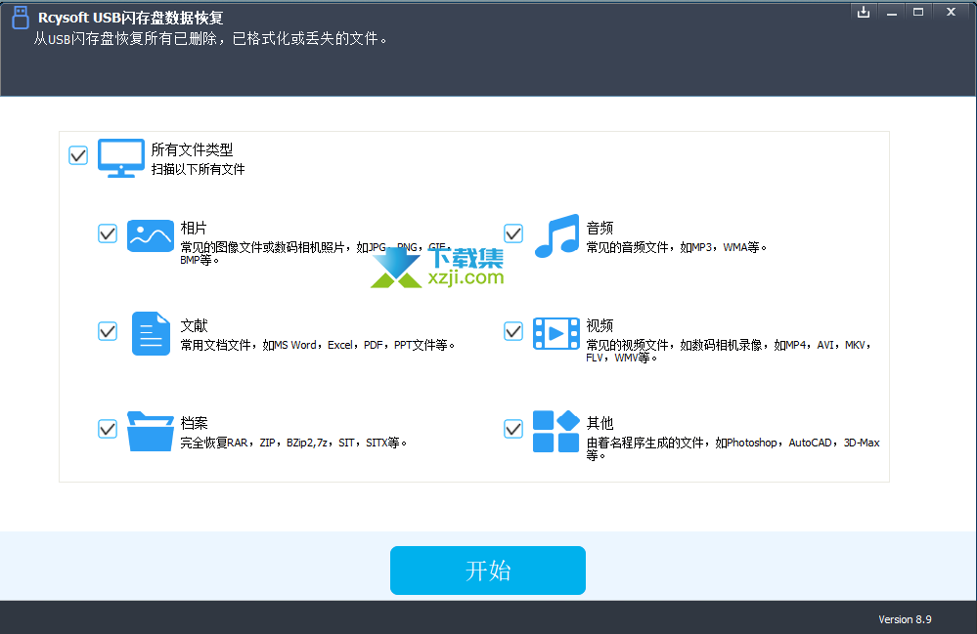Image resolution: width=977 pixels, height=634 pixels.
Task: Click the 其他 shapes icon
Action: (x=555, y=431)
